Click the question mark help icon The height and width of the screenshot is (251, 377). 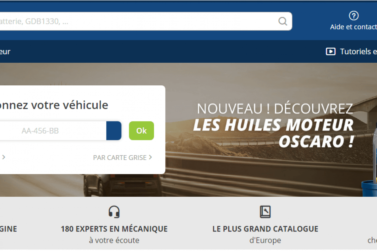[354, 16]
